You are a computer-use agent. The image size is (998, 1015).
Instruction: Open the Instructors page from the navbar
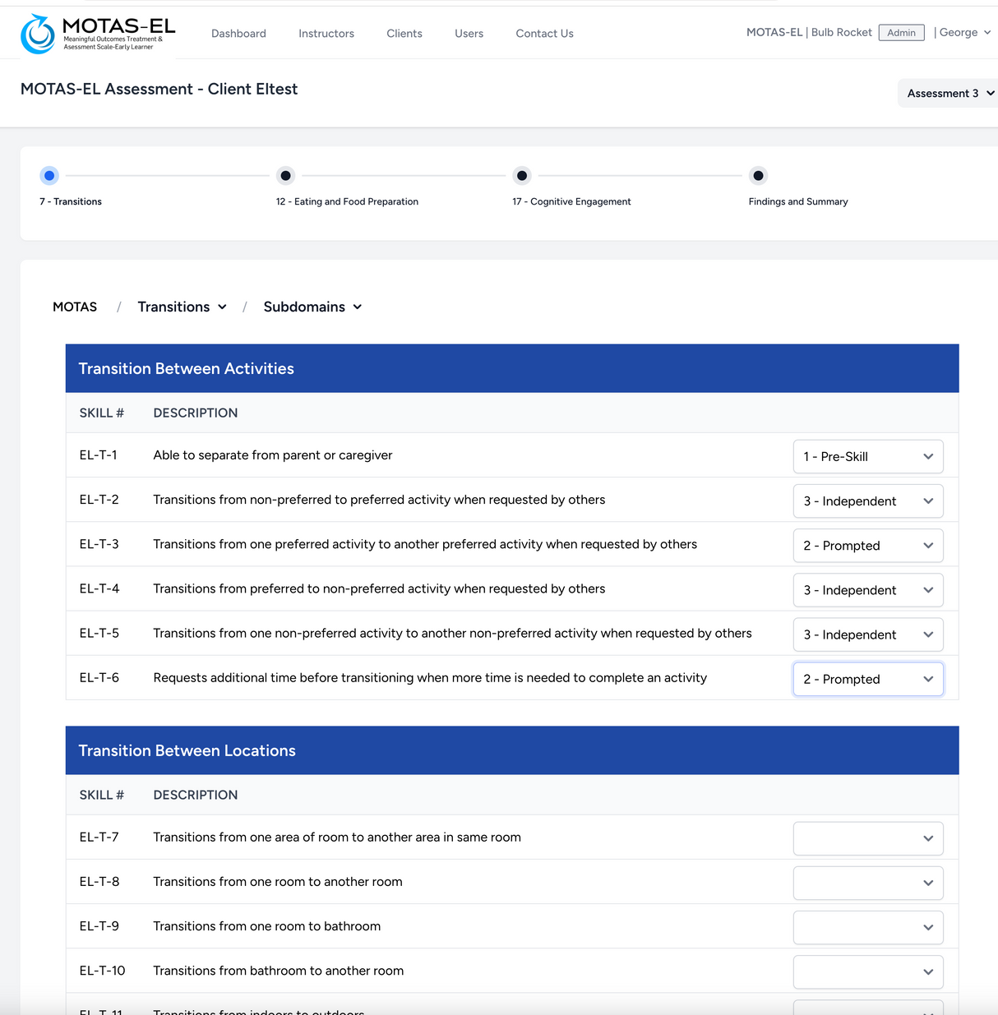[326, 34]
